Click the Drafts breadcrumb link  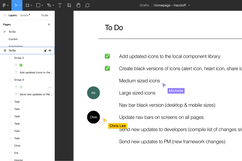point(145,5)
